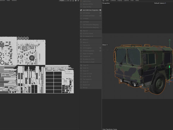Viewport: 173px width, 130px height.
Task: Apply Mirror U to the UVs
Action: coord(91,40)
